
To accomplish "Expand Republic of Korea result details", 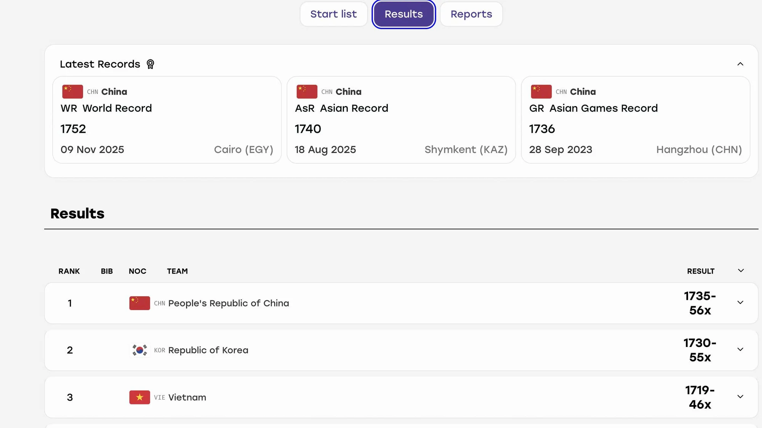I will (740, 350).
